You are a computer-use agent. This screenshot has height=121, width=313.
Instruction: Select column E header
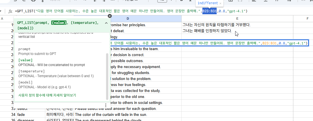pyautogui.click(x=237, y=19)
